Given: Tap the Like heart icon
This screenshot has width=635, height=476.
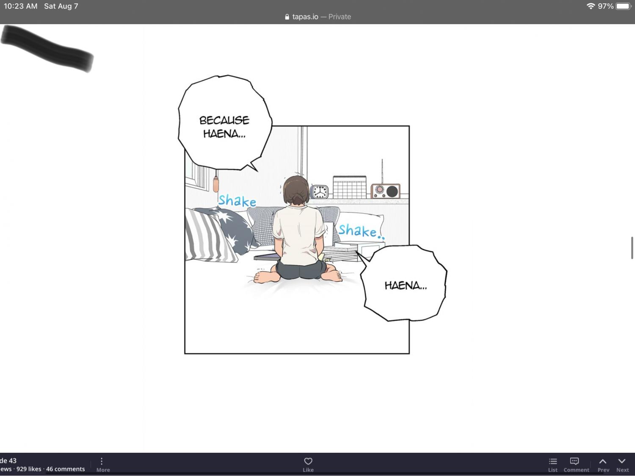Looking at the screenshot, I should [x=308, y=461].
